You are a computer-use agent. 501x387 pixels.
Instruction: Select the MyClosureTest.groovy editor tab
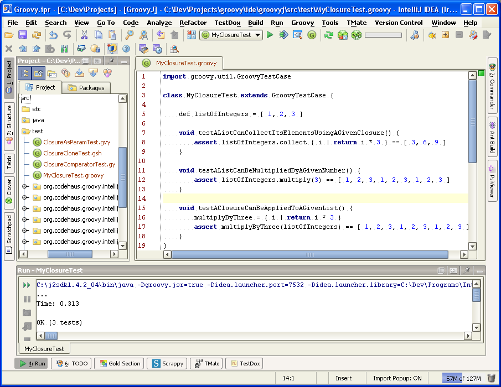click(x=179, y=63)
